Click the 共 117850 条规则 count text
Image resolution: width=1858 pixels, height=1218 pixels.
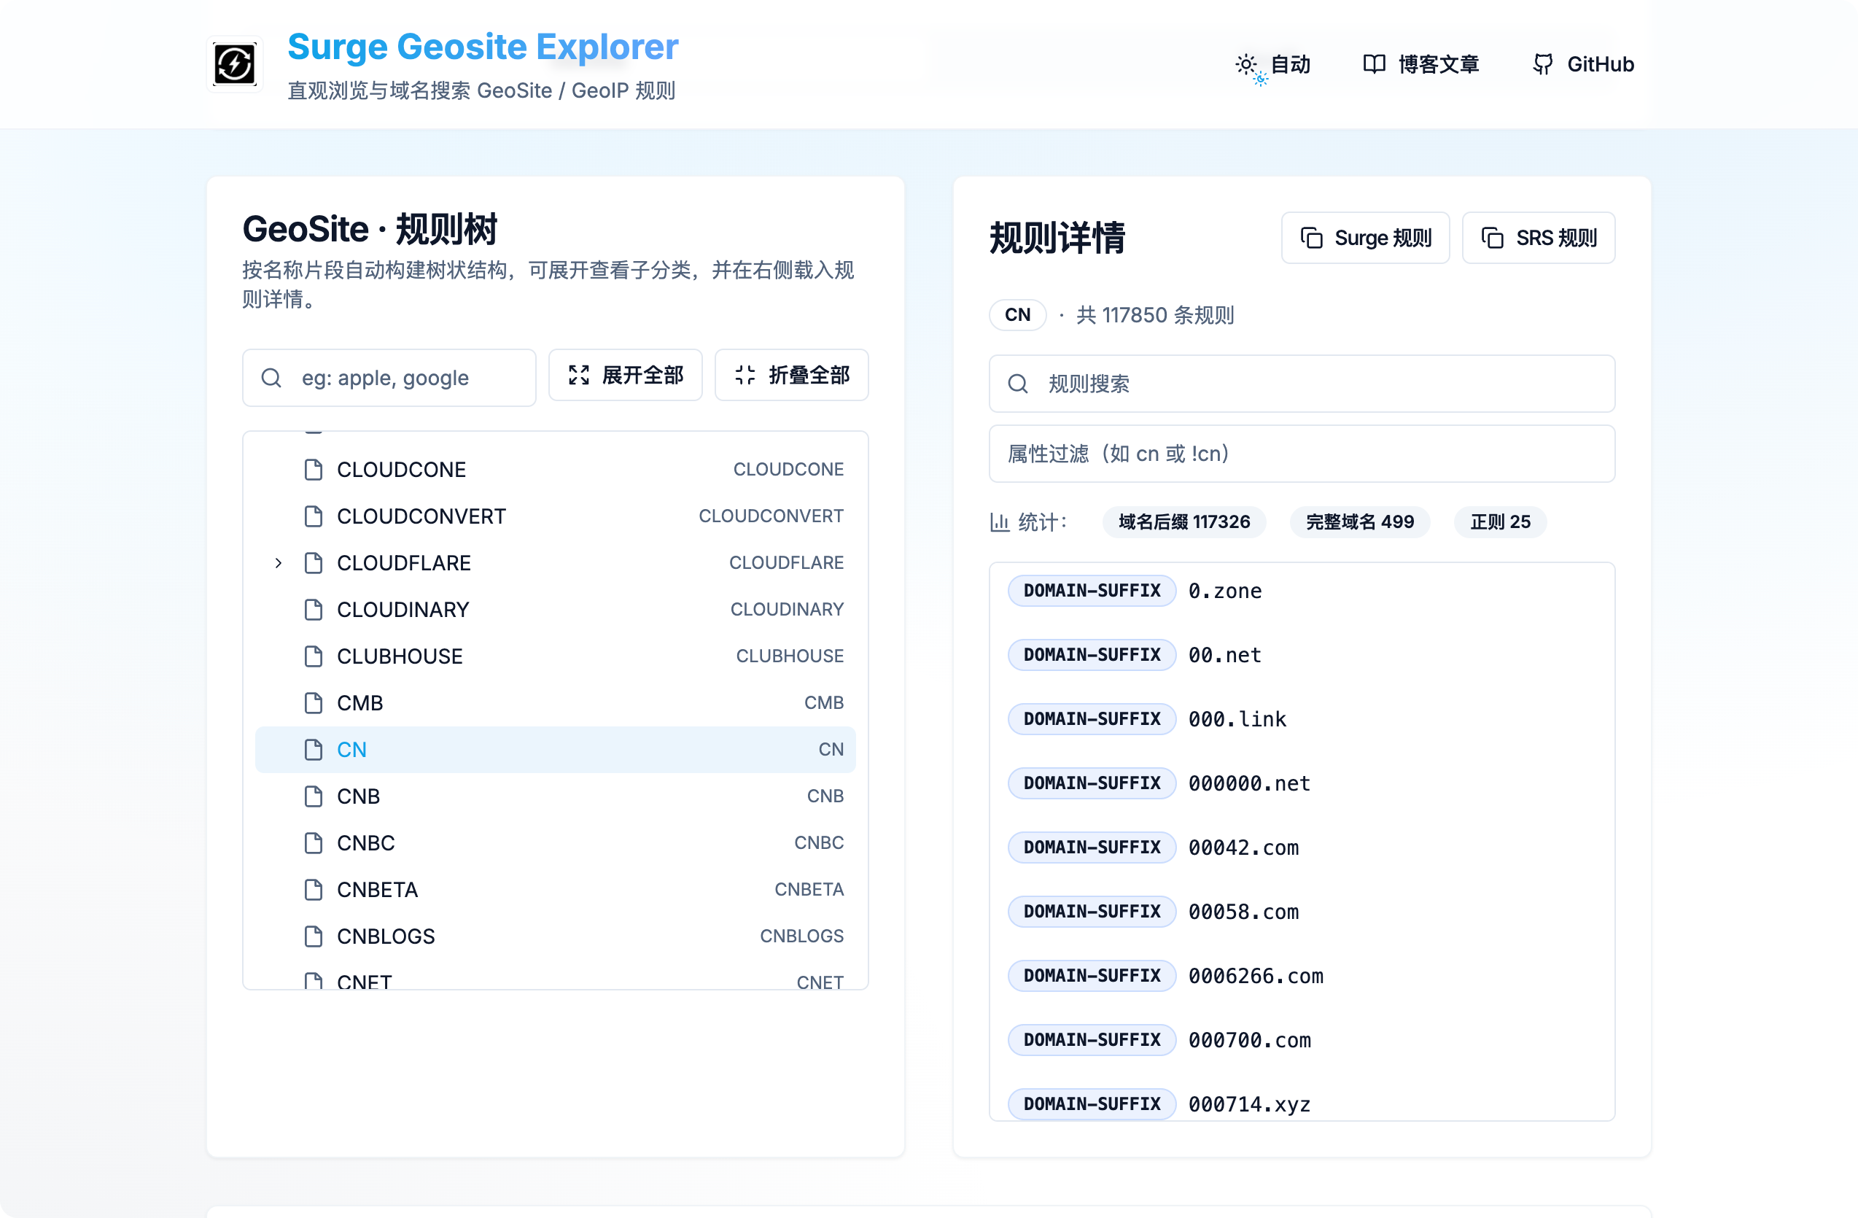point(1154,315)
